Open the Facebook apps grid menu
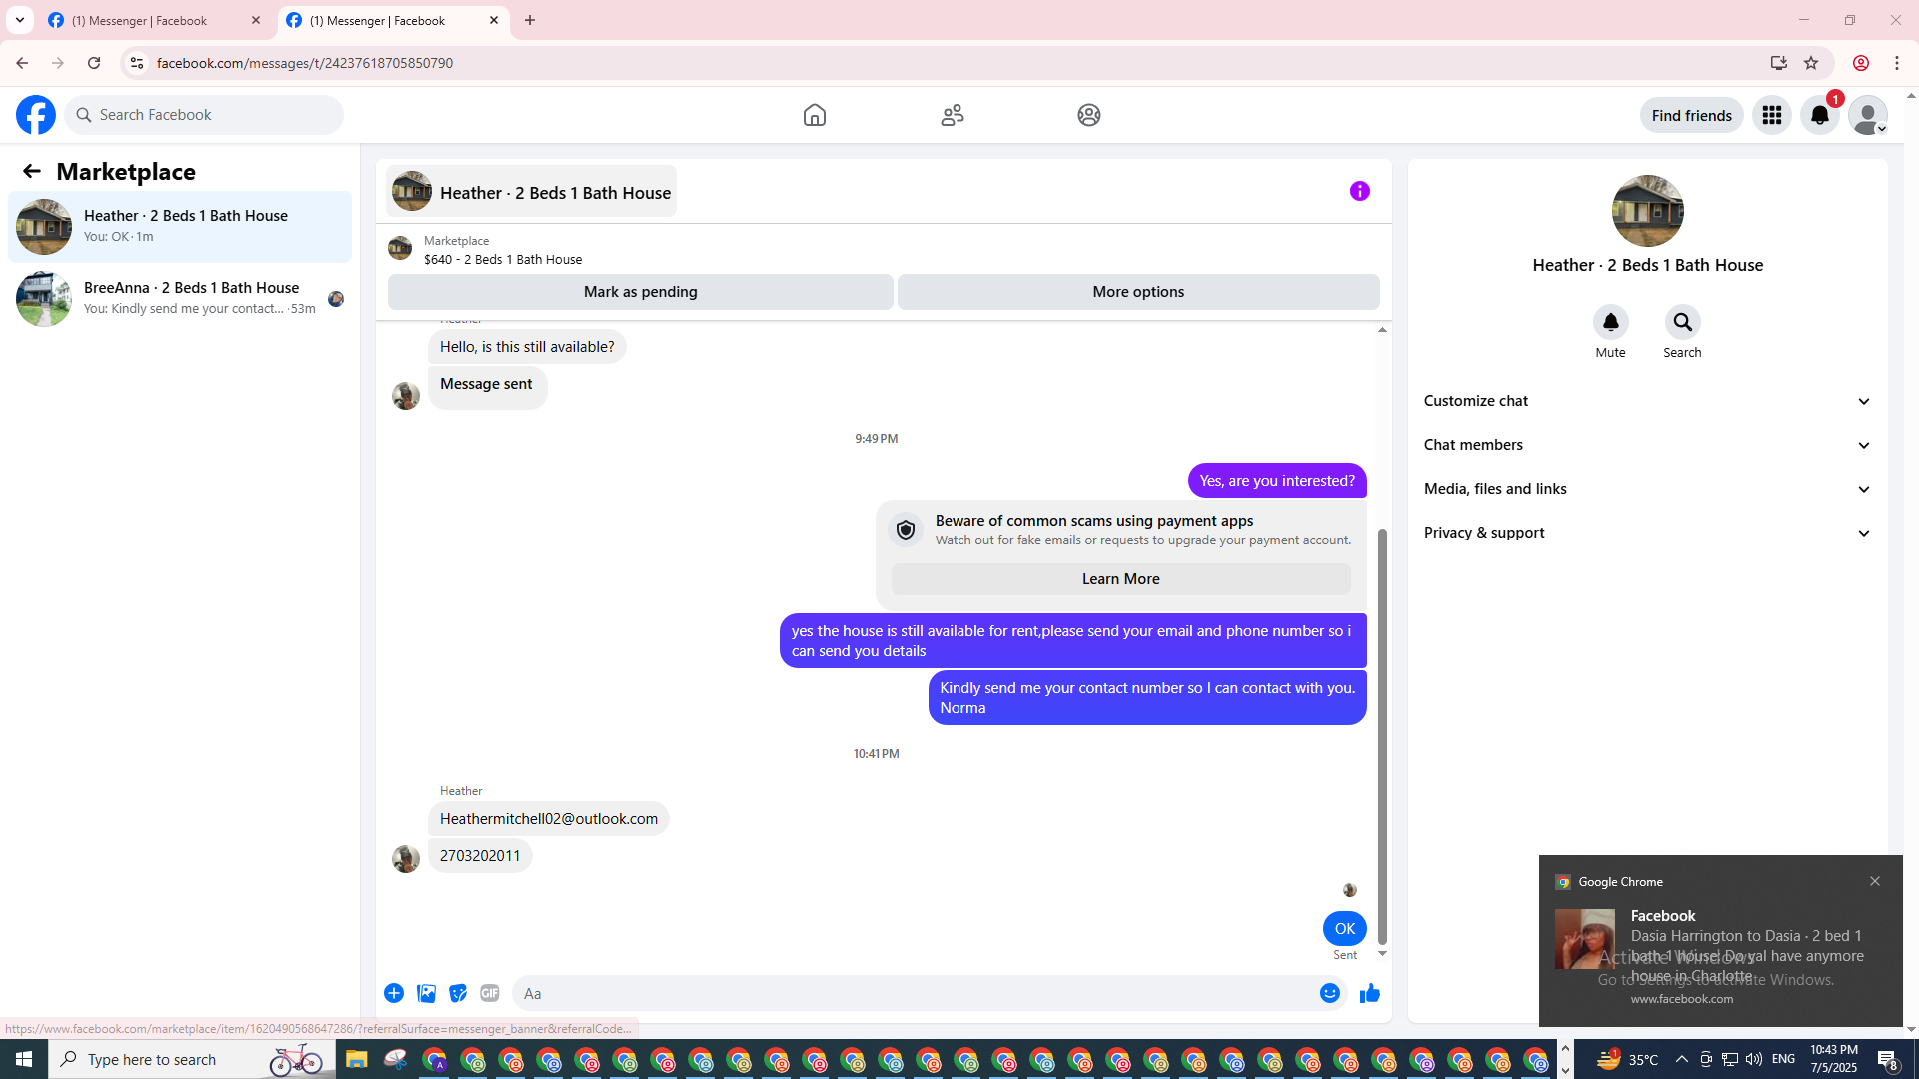Viewport: 1919px width, 1079px height. (1771, 115)
